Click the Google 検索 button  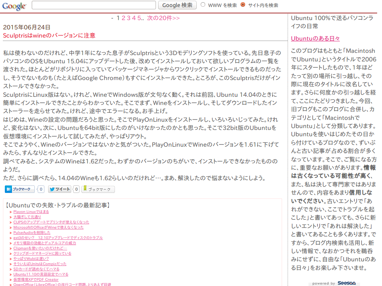(x=177, y=5)
